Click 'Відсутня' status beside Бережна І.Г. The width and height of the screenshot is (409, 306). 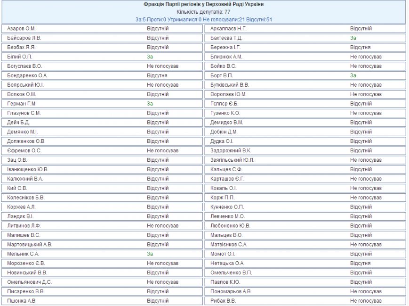click(x=360, y=47)
